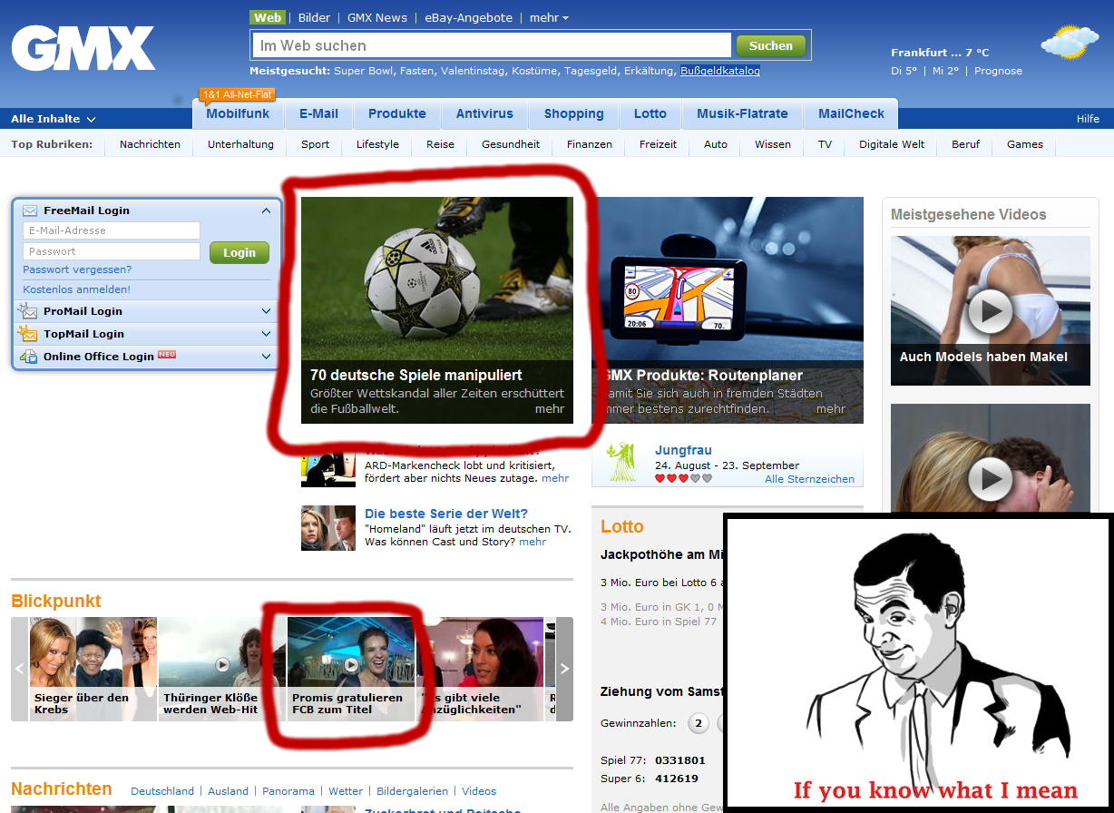The height and width of the screenshot is (813, 1114).
Task: Open the Produkte tab
Action: (x=397, y=113)
